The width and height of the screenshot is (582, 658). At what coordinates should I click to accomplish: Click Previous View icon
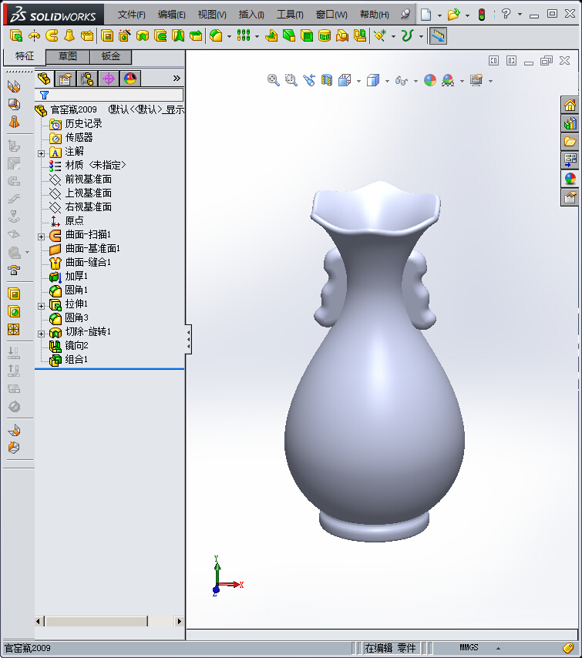click(309, 80)
